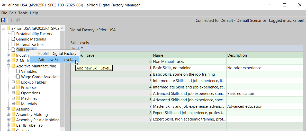The height and width of the screenshot is (131, 306).
Task: Expand the Materials node
Action: click(x=13, y=104)
